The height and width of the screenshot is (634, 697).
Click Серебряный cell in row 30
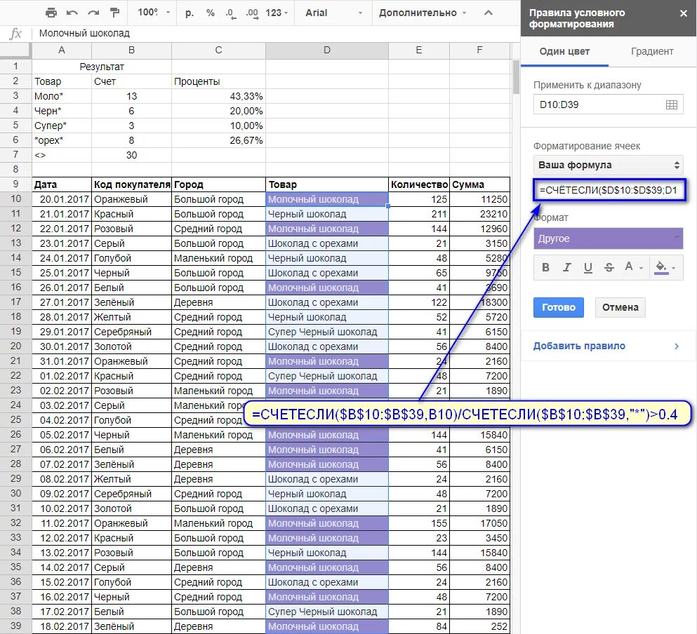coord(131,494)
